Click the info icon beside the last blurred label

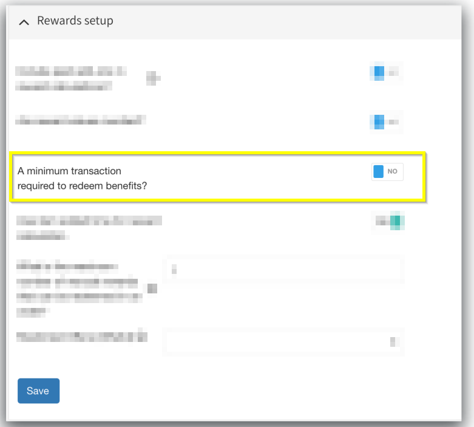[x=144, y=335]
